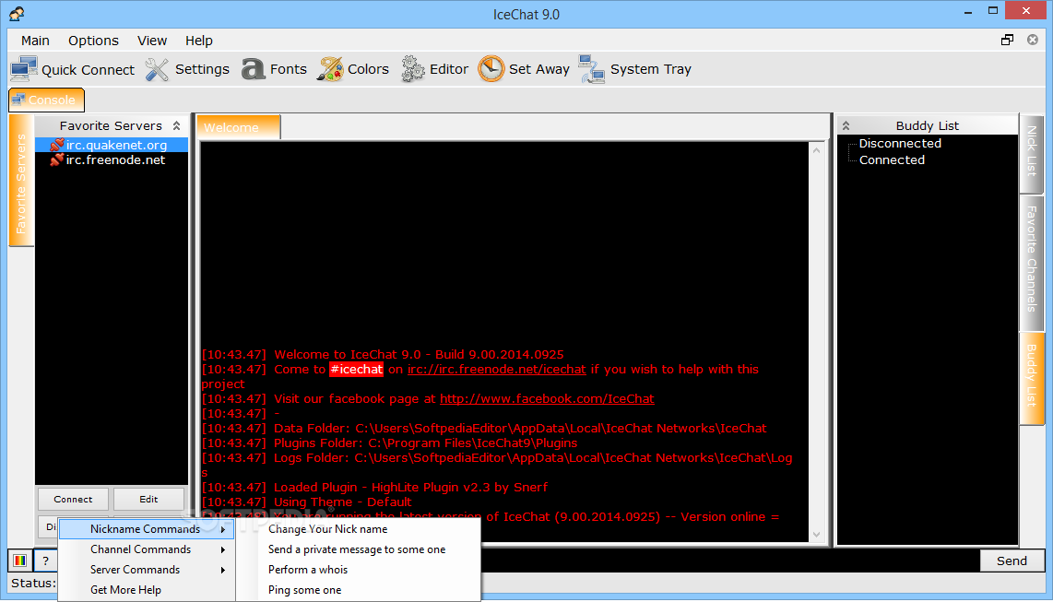1053x602 pixels.
Task: Click the irc.quakenet.org disconnected plug icon
Action: click(x=57, y=145)
